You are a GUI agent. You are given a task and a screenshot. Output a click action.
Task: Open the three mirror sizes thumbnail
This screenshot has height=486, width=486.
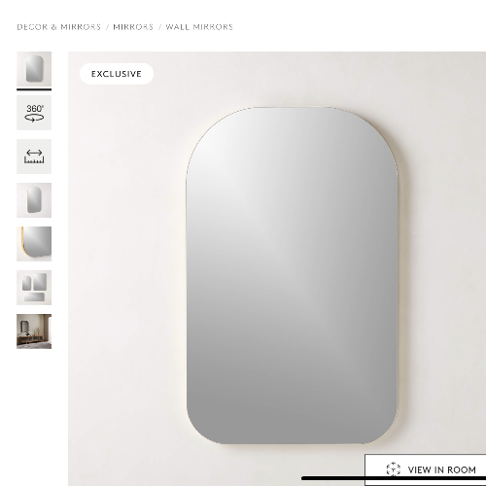[34, 288]
